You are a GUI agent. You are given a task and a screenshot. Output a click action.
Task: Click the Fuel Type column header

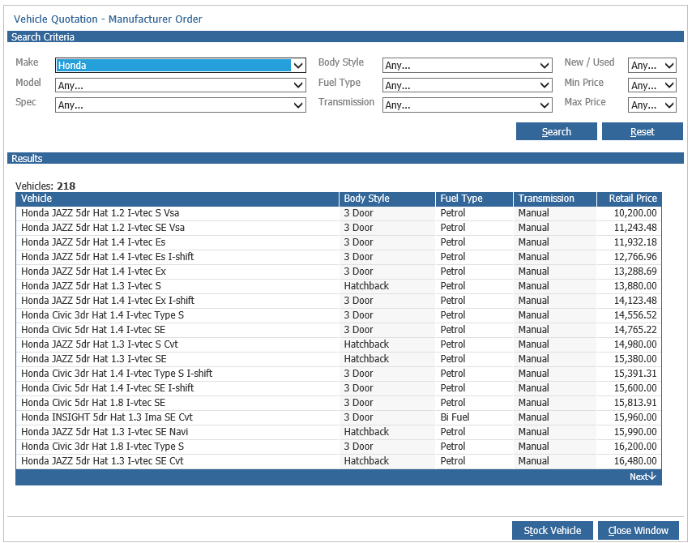pyautogui.click(x=474, y=199)
